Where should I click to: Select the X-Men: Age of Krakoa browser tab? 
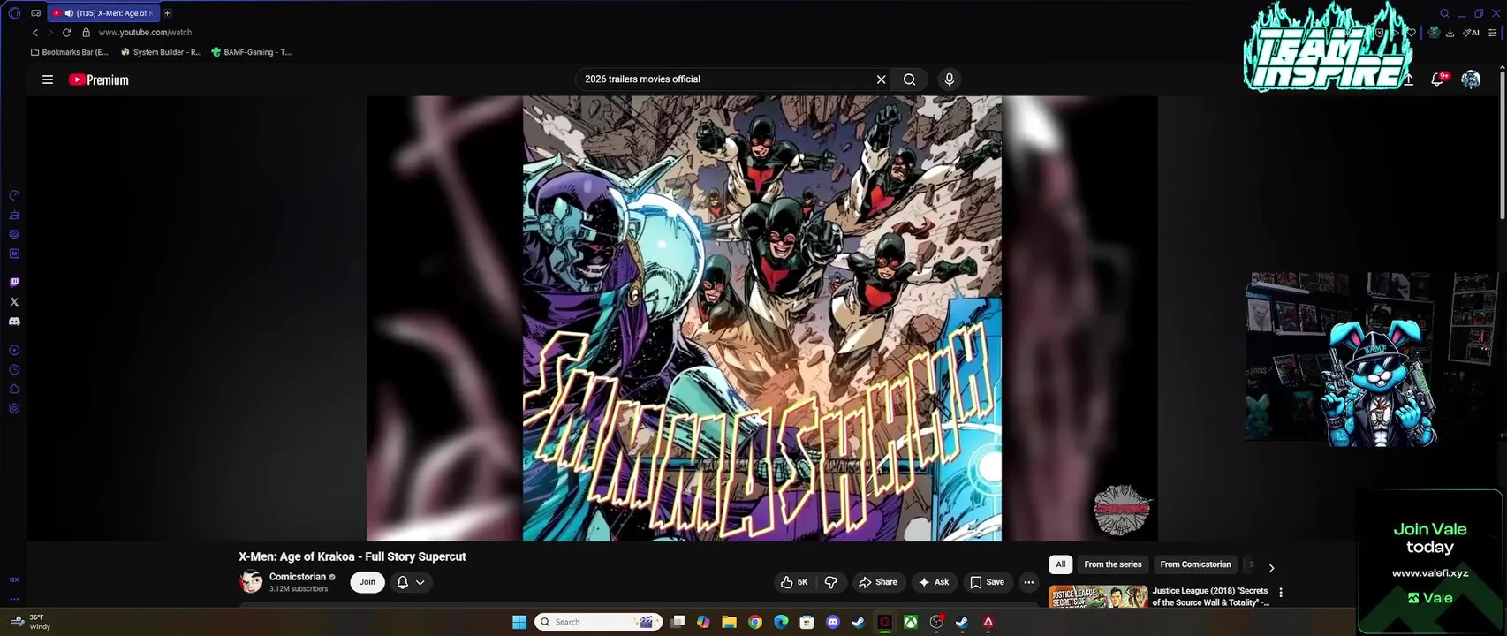click(102, 13)
